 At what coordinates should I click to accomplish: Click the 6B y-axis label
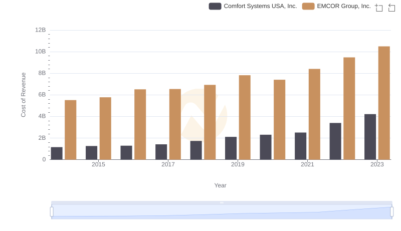42,95
